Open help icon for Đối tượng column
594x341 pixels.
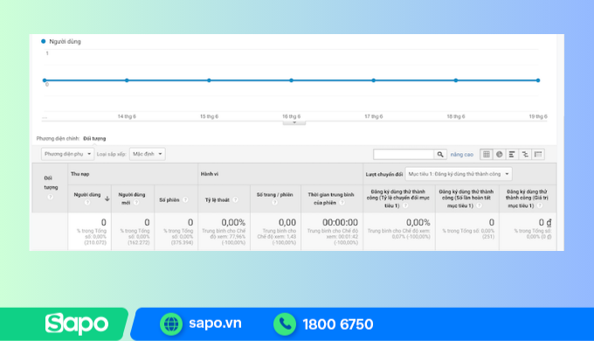point(50,197)
